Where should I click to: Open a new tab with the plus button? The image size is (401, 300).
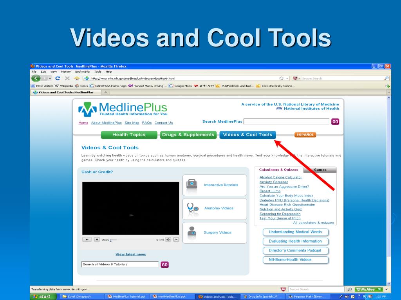[106, 92]
